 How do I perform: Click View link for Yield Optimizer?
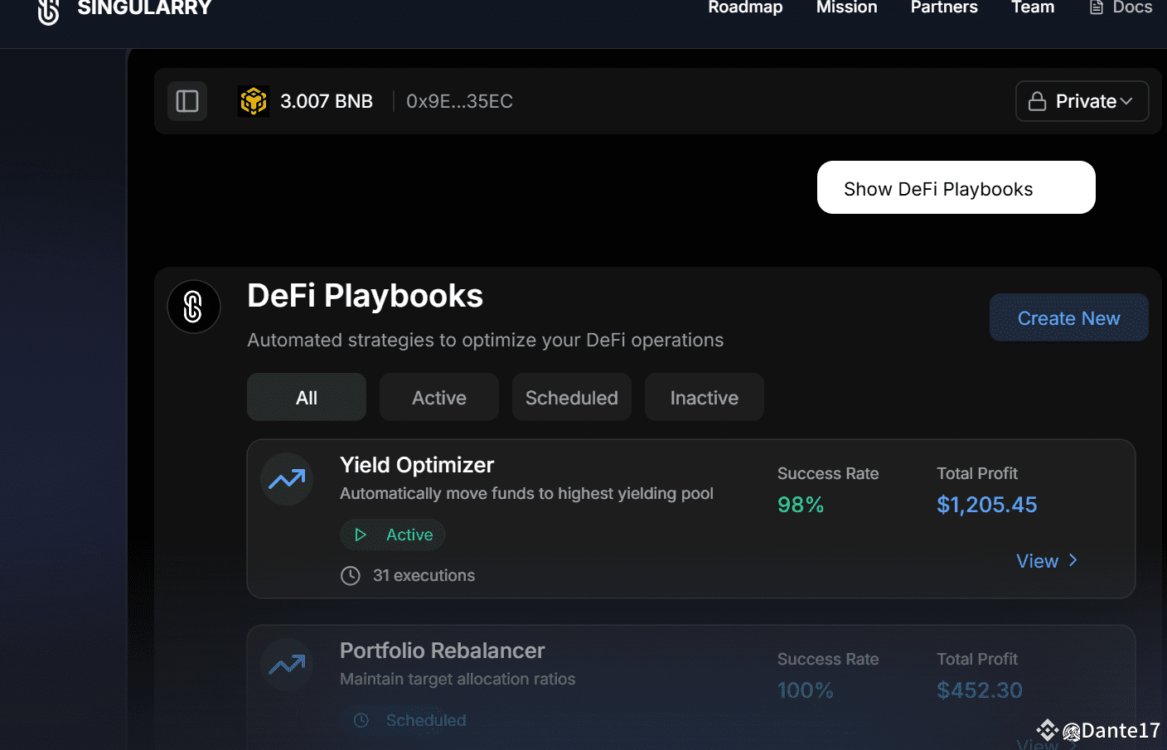[x=1047, y=561]
